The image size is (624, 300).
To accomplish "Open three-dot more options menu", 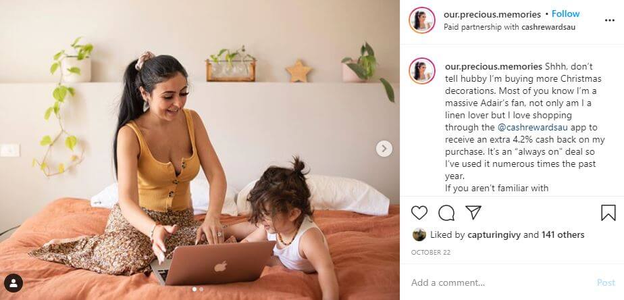I will pos(610,20).
